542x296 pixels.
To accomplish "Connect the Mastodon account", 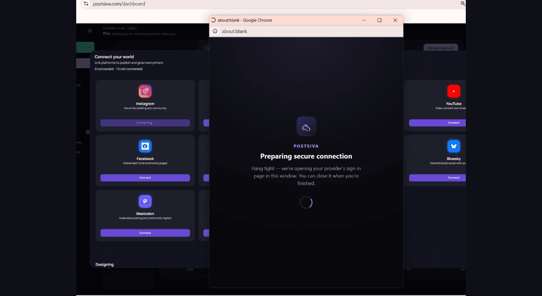I will click(145, 233).
